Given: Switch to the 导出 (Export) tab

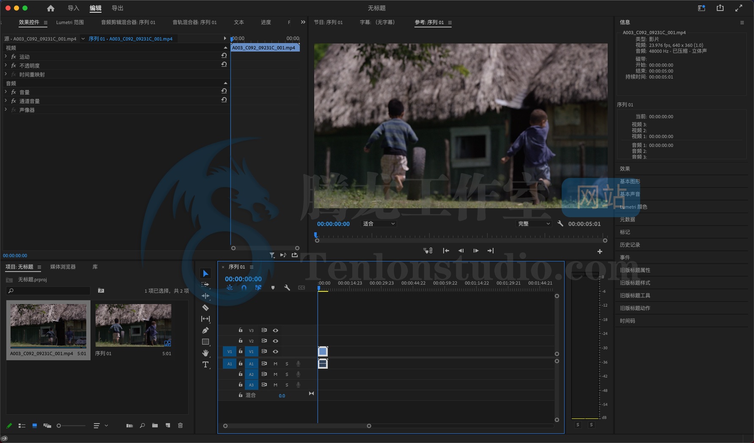Looking at the screenshot, I should pos(118,8).
